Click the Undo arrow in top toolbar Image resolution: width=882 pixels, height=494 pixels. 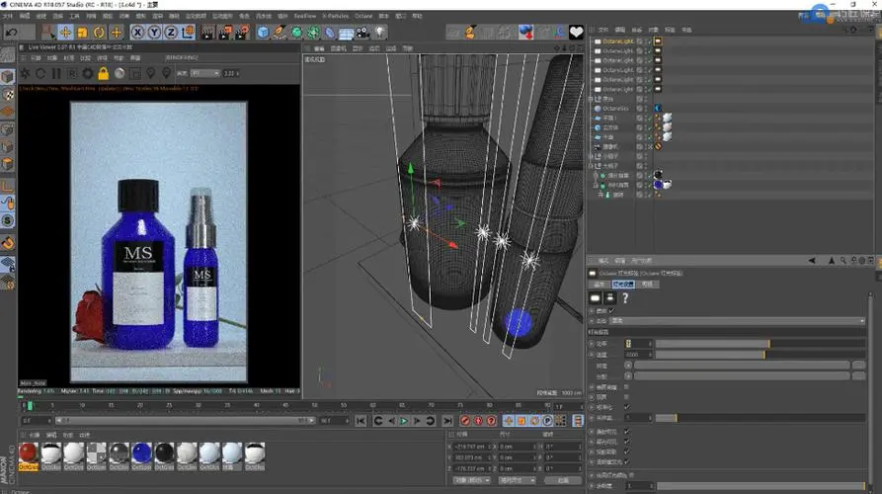tap(13, 33)
